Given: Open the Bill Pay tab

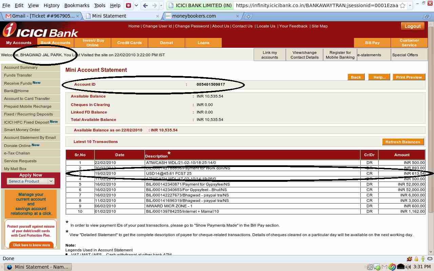Looking at the screenshot, I should 372,43.
